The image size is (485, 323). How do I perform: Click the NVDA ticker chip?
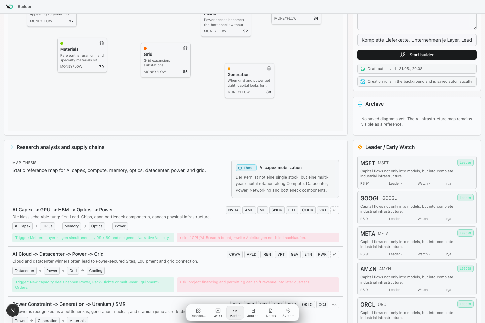point(233,210)
